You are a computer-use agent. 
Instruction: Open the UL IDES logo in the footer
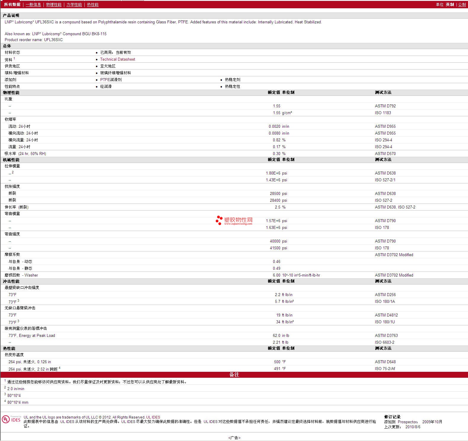(12, 419)
